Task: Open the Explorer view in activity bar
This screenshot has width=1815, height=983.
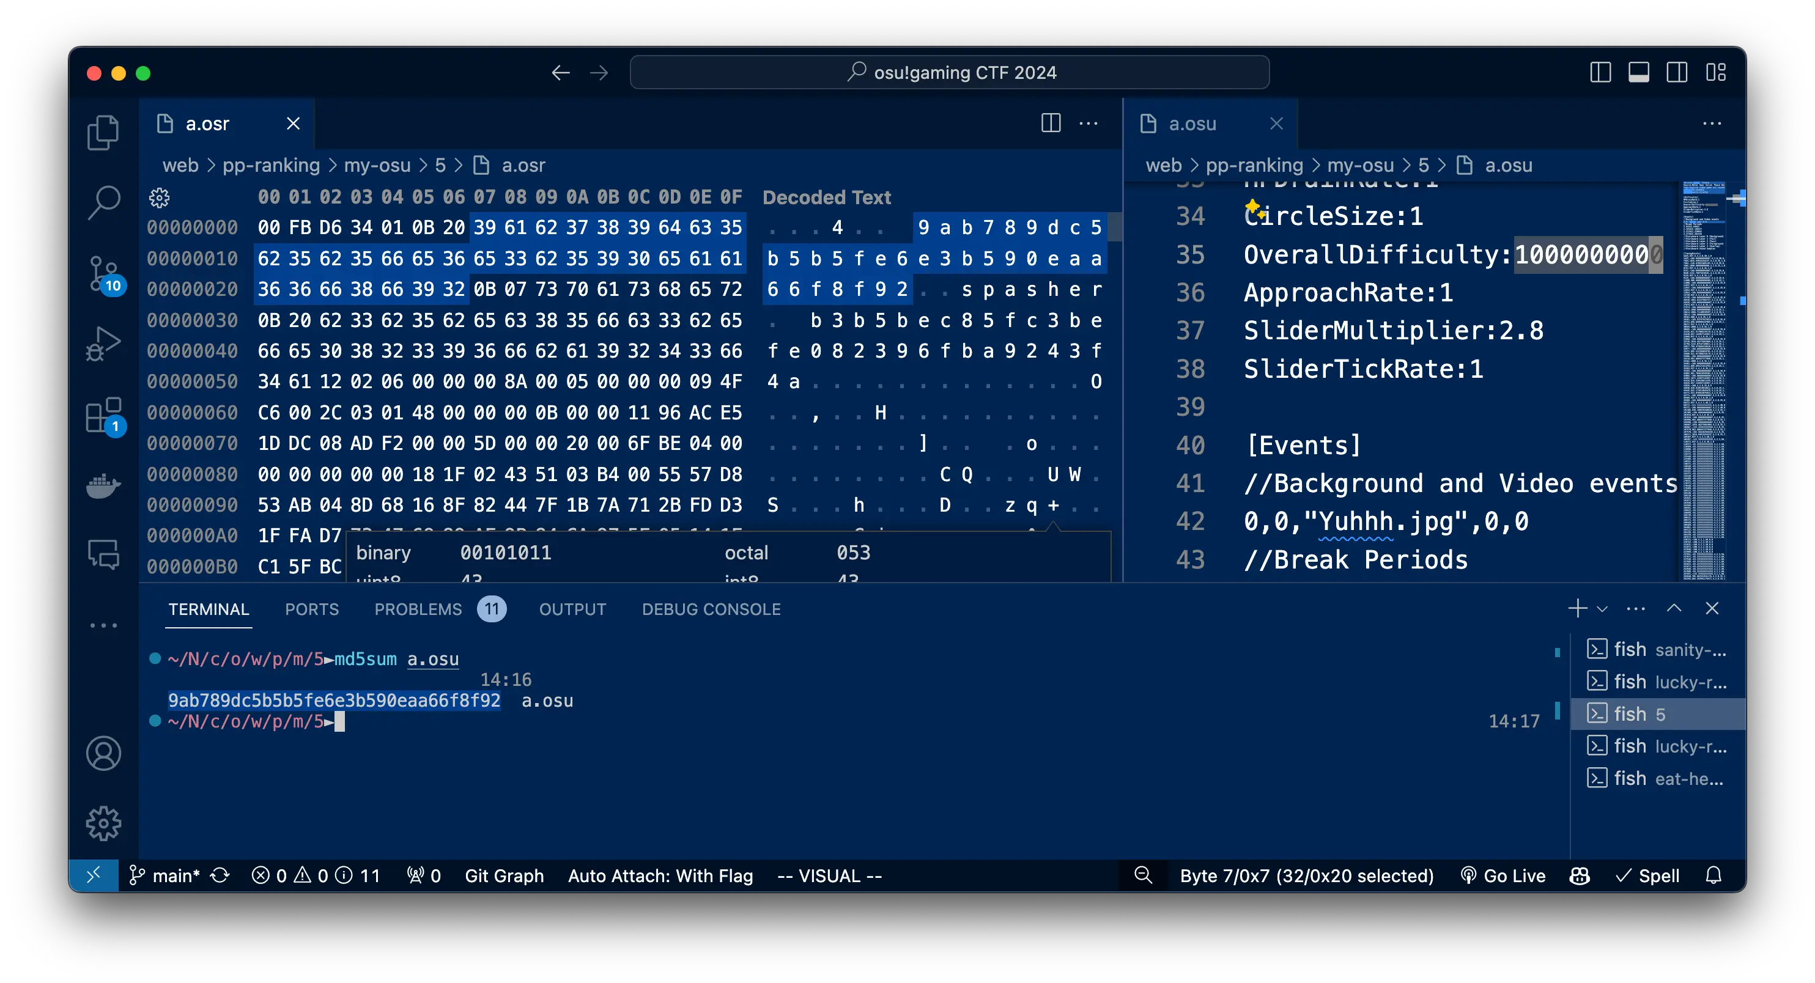Action: pyautogui.click(x=103, y=133)
